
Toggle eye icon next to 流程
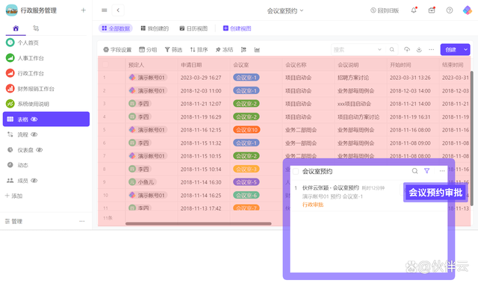(34, 134)
